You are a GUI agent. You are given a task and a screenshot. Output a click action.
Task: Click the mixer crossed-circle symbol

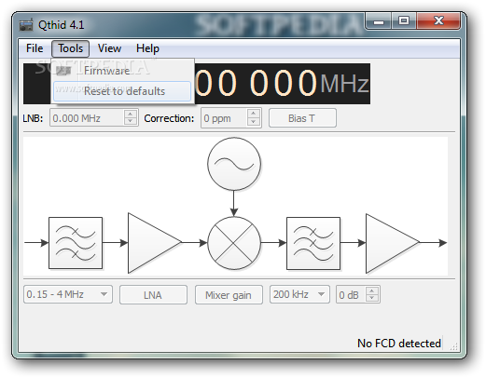(x=234, y=243)
